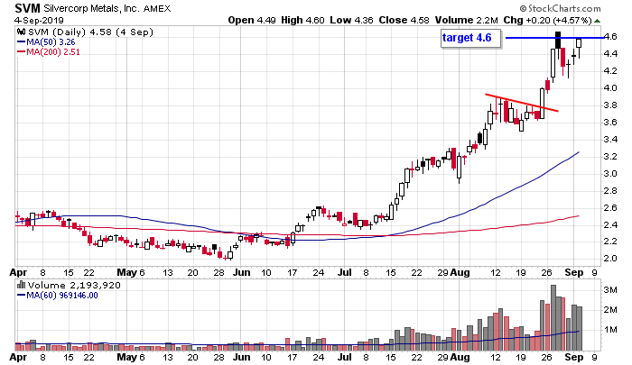This screenshot has width=632, height=365.
Task: Click the MA(200) 2.51 legend entry
Action: tap(49, 51)
